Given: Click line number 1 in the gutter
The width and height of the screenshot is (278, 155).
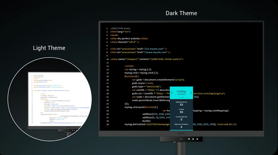Looking at the screenshot, I should coord(107,28).
